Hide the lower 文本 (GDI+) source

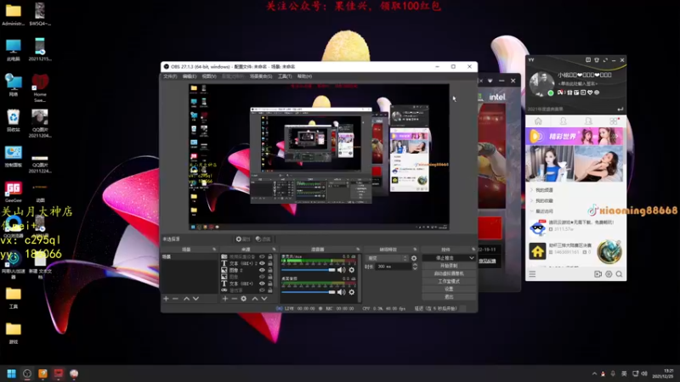click(x=262, y=284)
